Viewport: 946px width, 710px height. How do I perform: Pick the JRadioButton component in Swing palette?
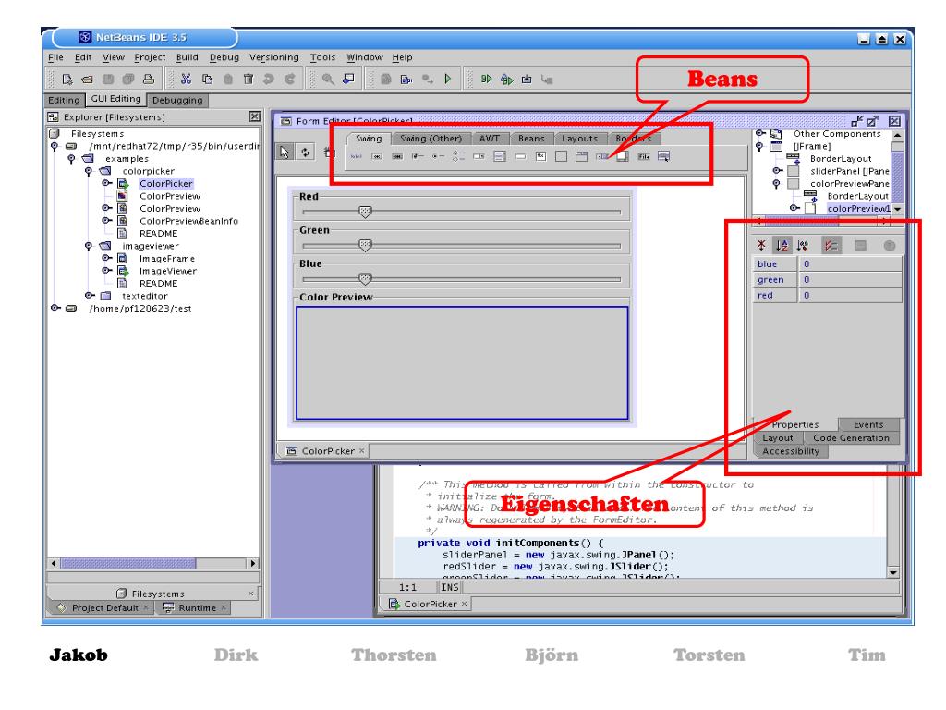tap(438, 157)
